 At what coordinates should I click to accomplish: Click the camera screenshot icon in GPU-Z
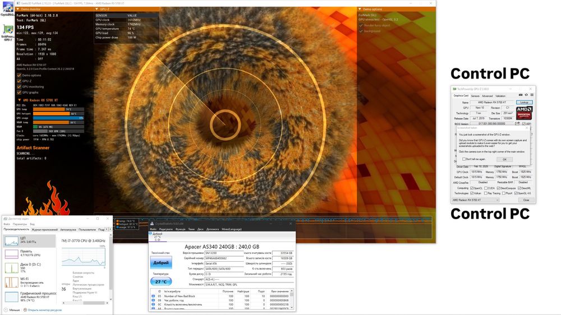point(521,95)
